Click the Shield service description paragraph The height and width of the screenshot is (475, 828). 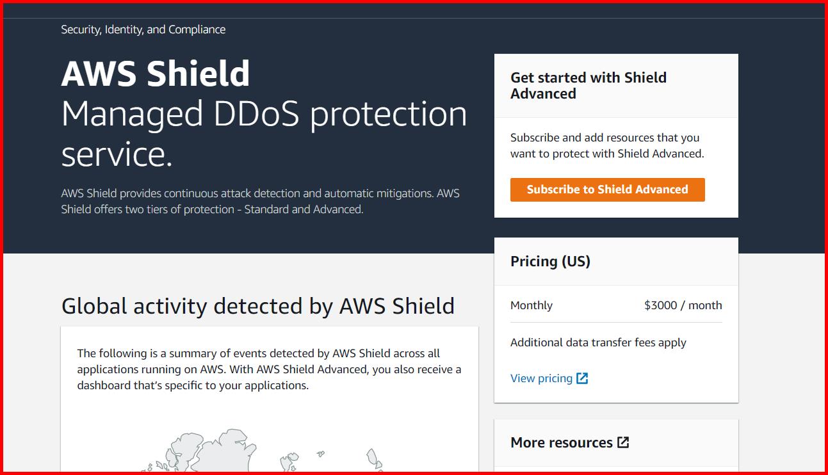pyautogui.click(x=259, y=200)
